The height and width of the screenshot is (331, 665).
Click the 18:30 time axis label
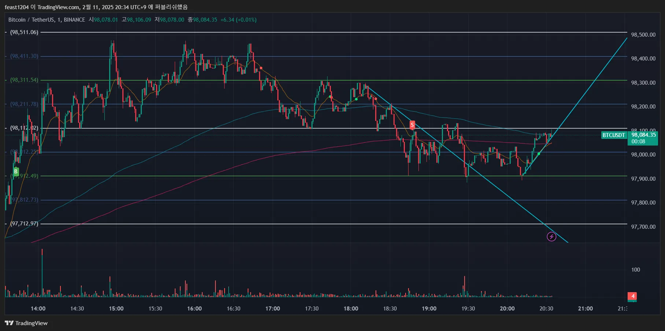(390, 309)
